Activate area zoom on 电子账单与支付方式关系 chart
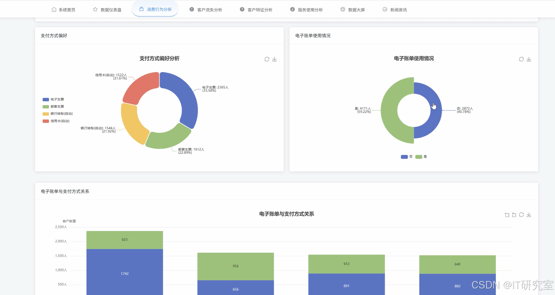 [507, 215]
